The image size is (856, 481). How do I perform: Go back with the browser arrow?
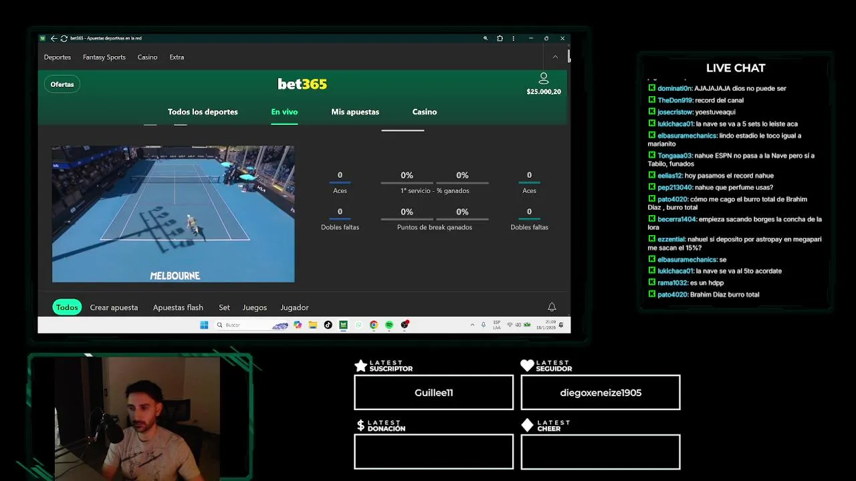tap(53, 38)
